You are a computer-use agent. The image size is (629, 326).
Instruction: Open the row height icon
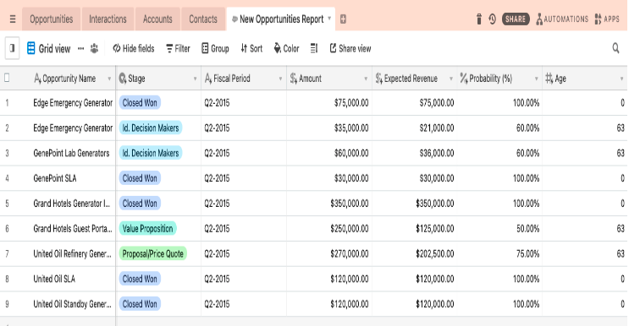click(x=314, y=48)
